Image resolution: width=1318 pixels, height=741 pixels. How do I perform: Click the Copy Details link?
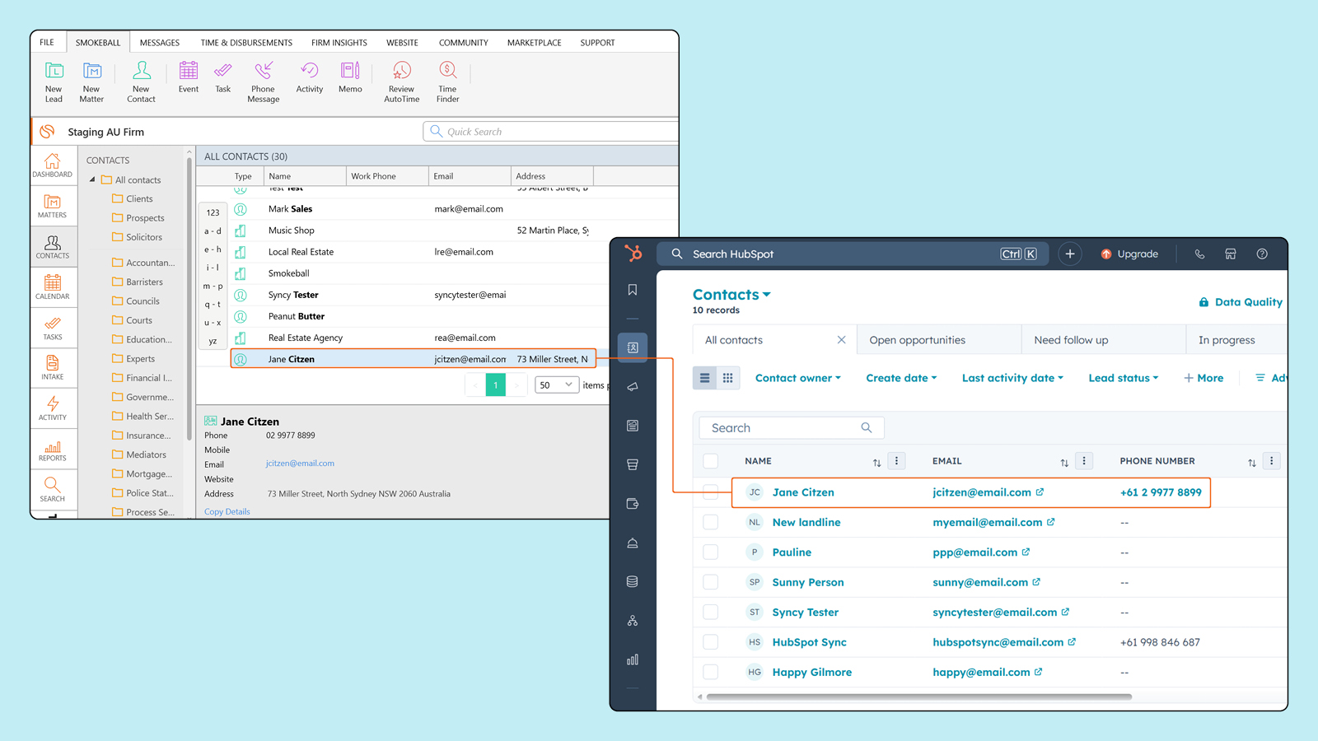pos(227,511)
